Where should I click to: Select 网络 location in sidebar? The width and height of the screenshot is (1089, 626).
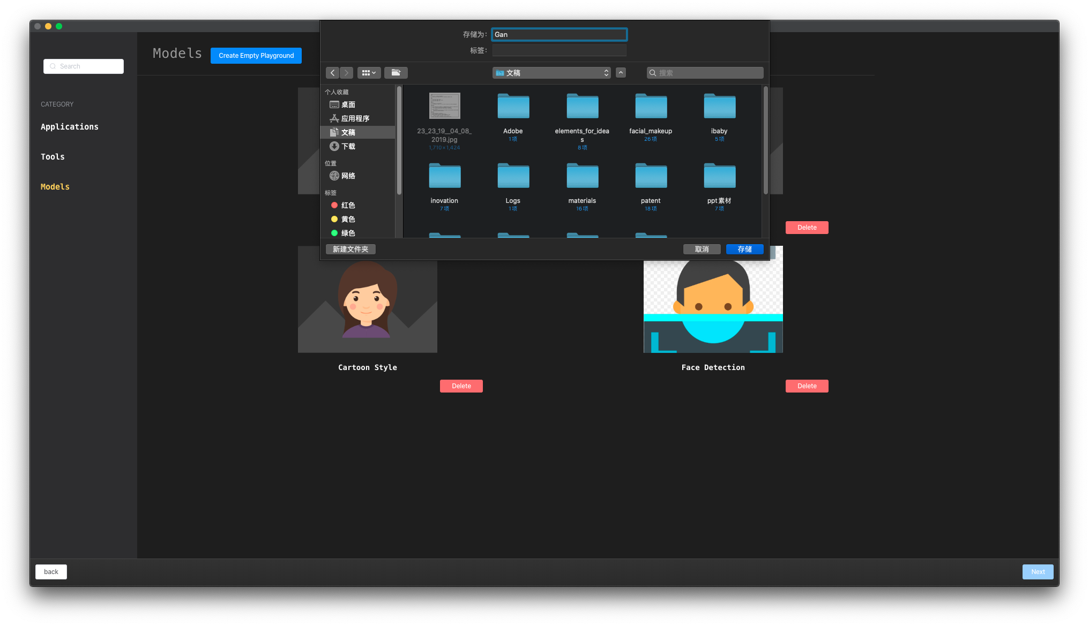coord(348,176)
